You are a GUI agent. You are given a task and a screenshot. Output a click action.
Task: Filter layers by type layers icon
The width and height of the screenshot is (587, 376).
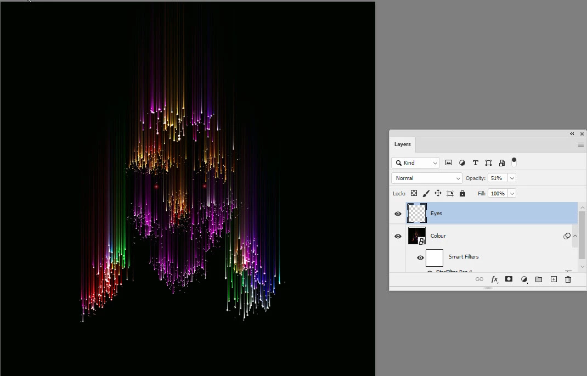476,162
